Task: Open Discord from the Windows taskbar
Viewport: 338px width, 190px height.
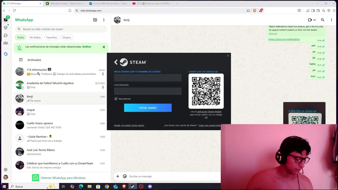Action: 150,186
